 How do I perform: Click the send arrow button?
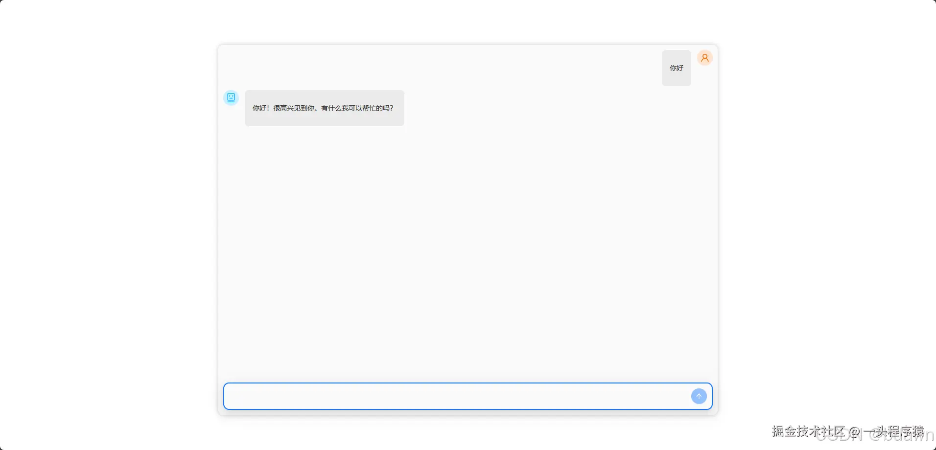[x=699, y=396]
